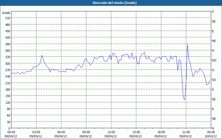
Task: Choose the 180 degree axis label
Action: click(8, 90)
